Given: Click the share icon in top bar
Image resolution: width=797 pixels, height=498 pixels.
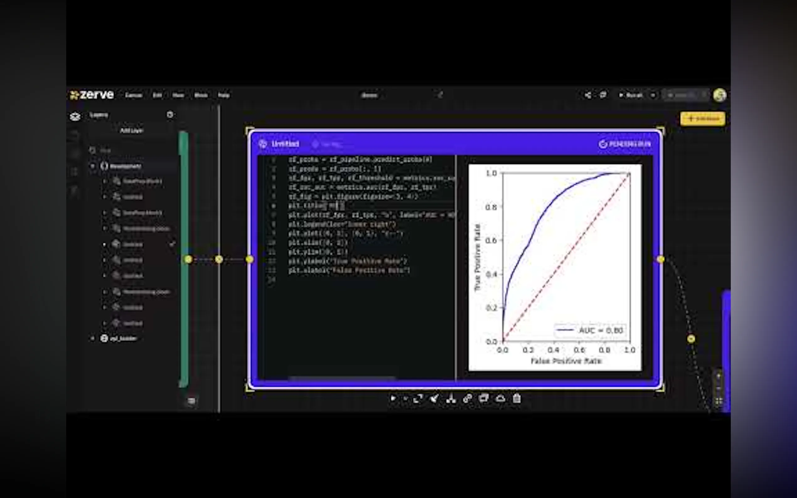Looking at the screenshot, I should (x=587, y=95).
